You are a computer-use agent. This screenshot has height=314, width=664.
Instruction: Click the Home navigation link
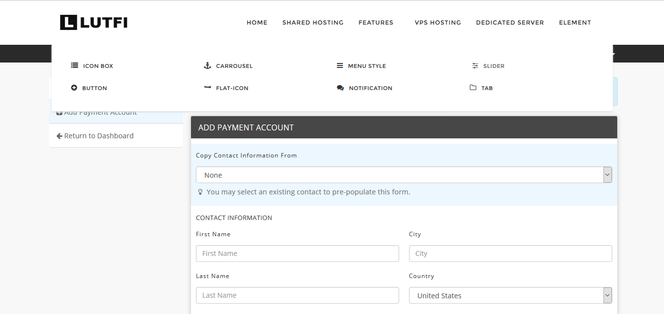pos(257,22)
